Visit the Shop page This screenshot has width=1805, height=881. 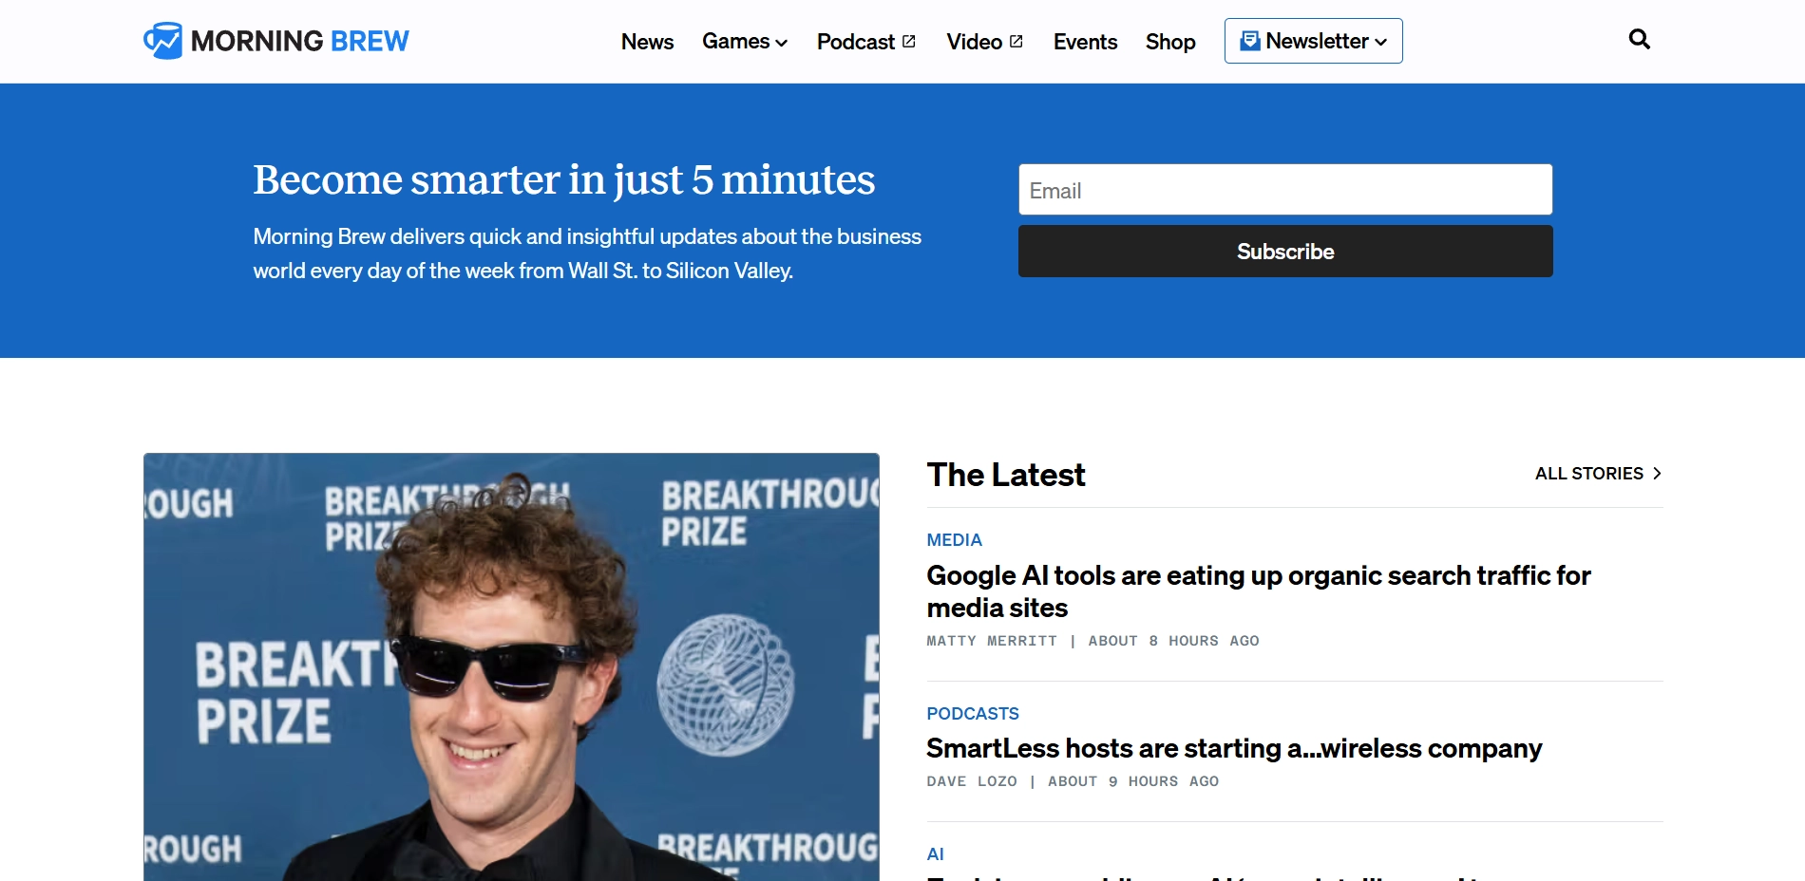(x=1170, y=42)
